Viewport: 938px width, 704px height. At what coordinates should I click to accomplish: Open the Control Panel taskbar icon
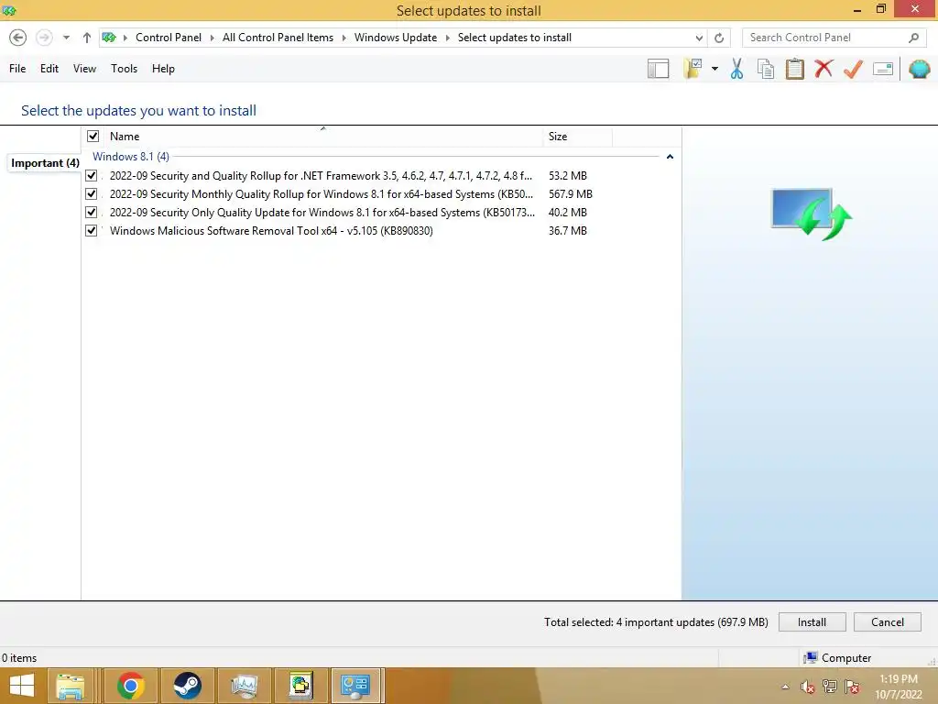point(355,686)
